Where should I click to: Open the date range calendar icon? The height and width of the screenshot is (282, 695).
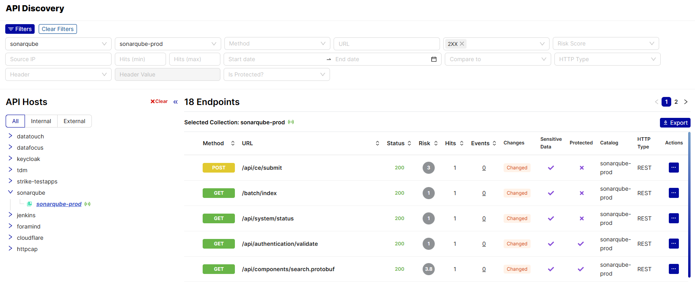[x=434, y=59]
